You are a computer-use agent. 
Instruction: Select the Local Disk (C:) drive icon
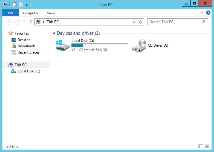(63, 45)
